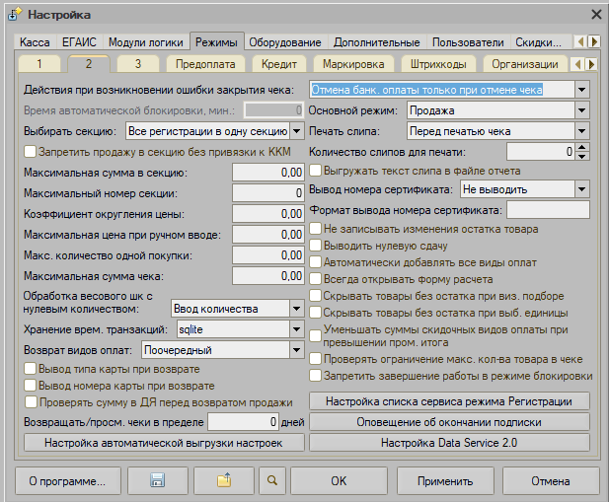Click the 'Максимальная сумма чека' input field
The height and width of the screenshot is (502, 609).
click(267, 276)
